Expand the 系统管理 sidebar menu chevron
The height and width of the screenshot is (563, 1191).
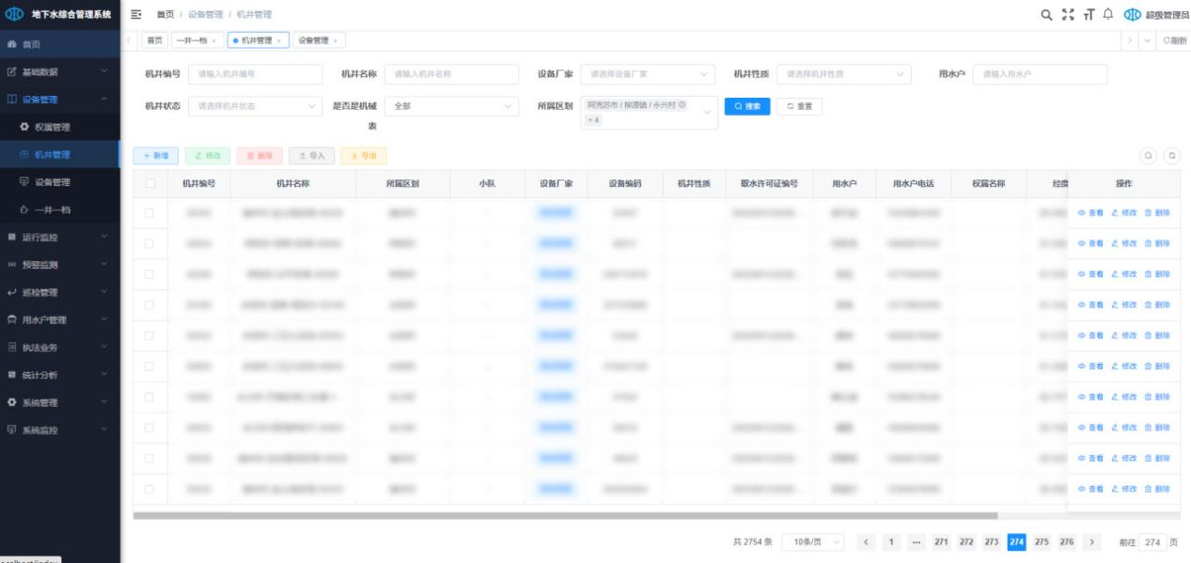(104, 402)
